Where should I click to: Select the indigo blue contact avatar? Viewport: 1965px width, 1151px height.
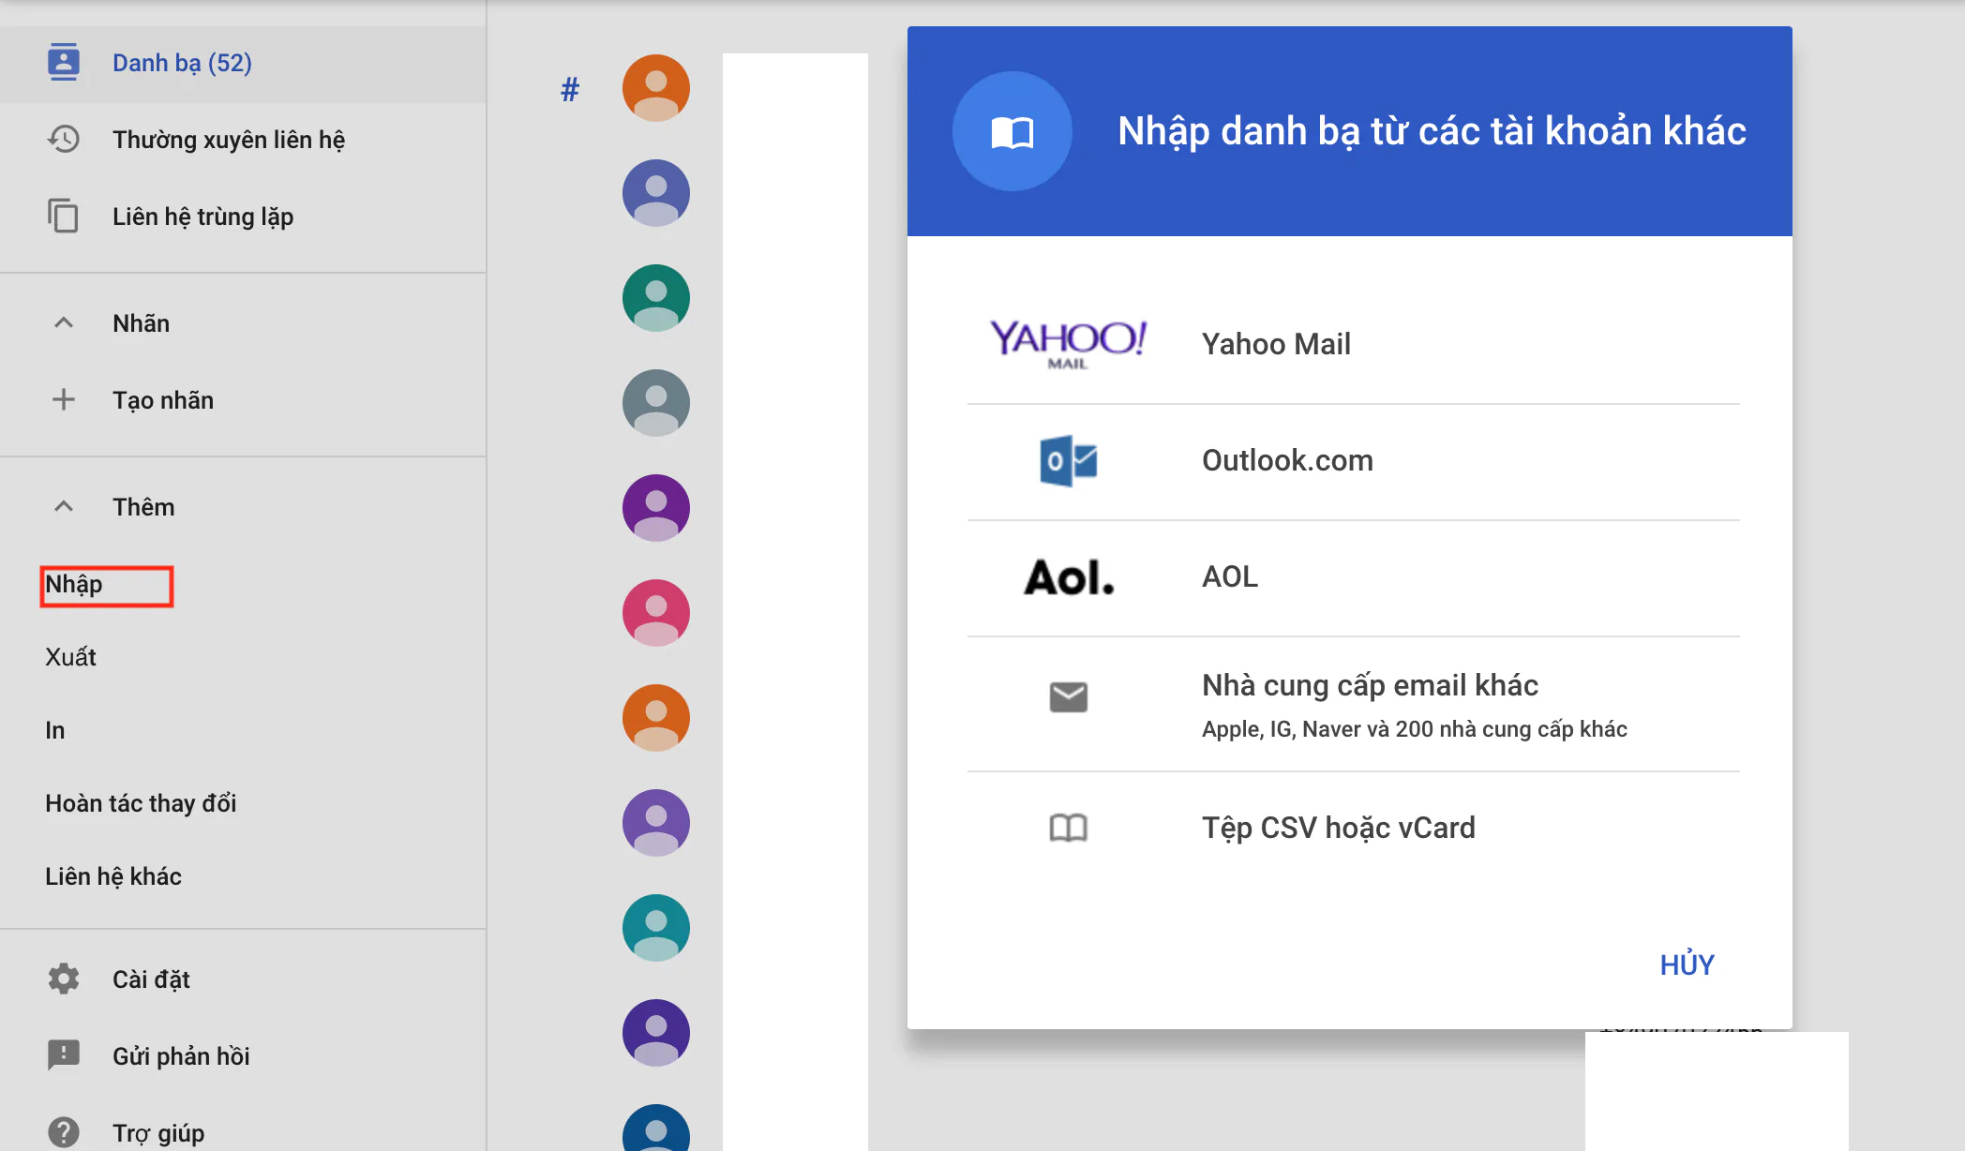656,193
